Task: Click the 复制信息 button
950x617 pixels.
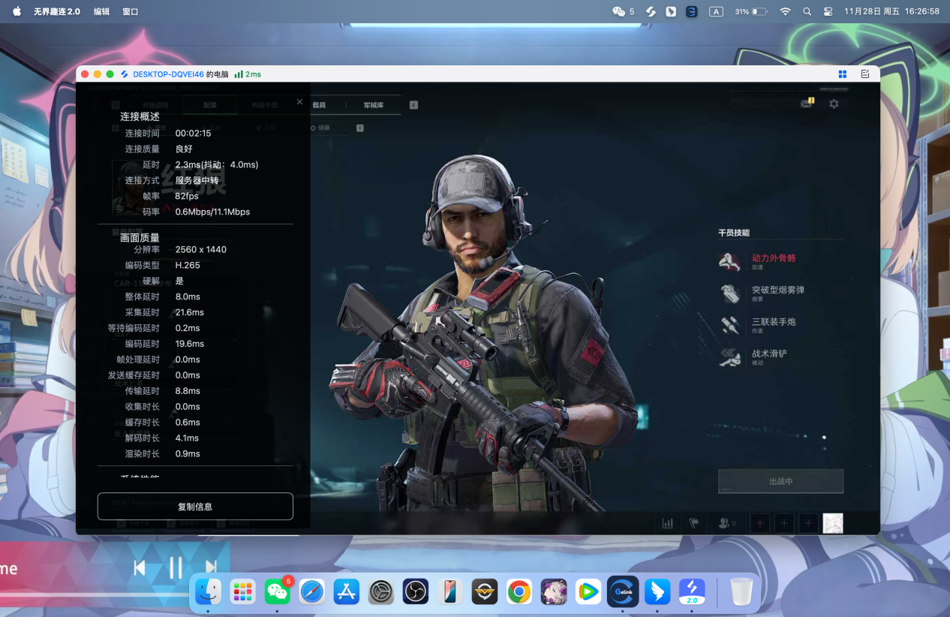Action: 195,507
